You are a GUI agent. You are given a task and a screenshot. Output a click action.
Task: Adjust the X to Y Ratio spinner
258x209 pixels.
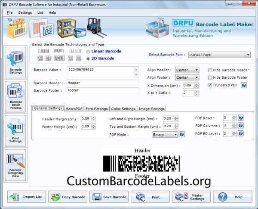(x=197, y=93)
